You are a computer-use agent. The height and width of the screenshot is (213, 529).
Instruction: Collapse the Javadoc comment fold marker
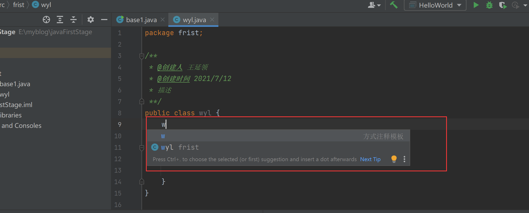coord(142,56)
